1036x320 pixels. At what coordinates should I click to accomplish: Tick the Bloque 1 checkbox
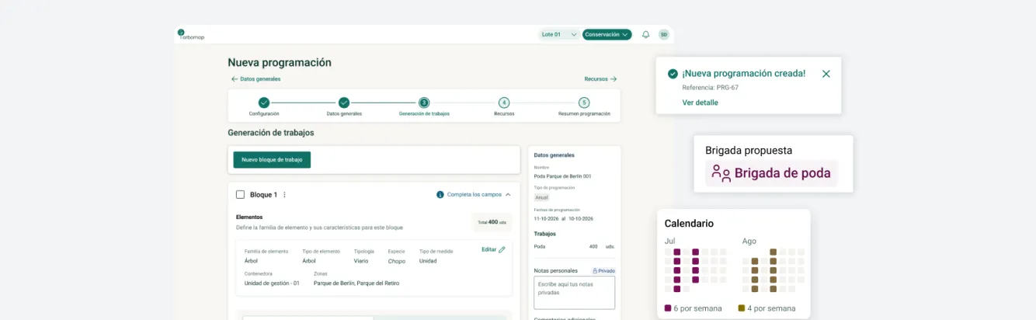240,194
